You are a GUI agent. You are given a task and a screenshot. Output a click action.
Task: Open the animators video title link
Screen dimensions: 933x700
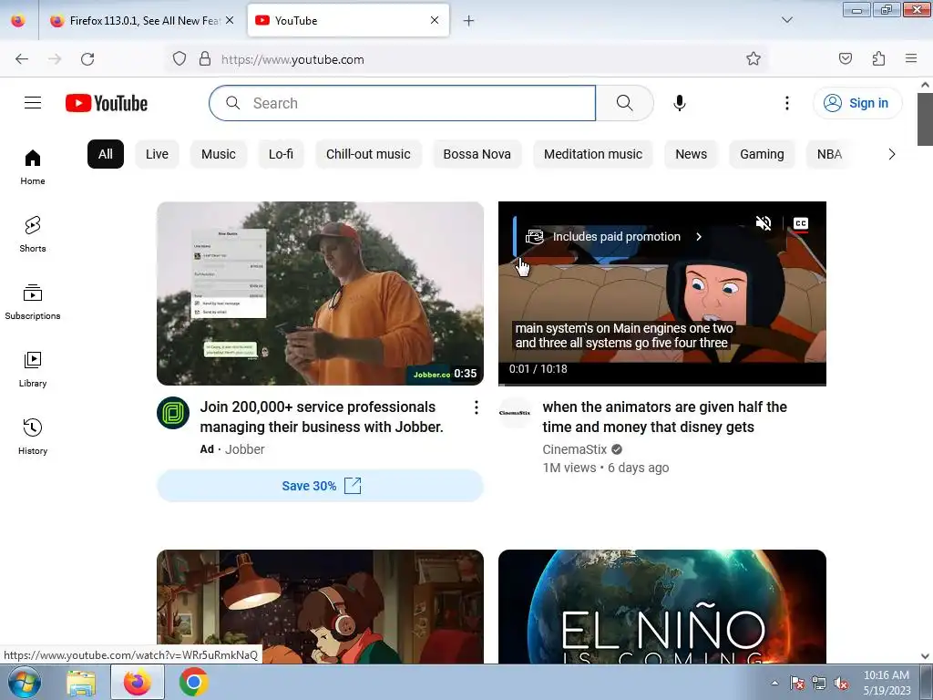[x=664, y=417]
